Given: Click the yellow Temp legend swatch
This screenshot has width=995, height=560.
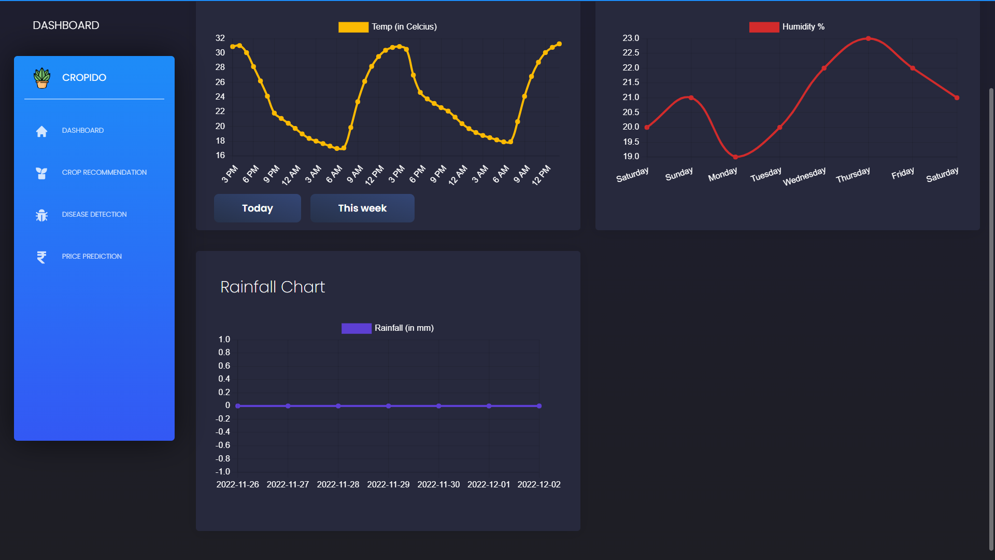Looking at the screenshot, I should [x=353, y=26].
